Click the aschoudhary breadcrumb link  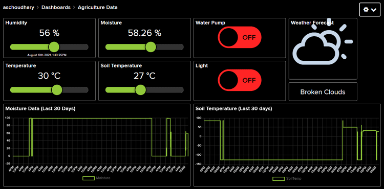point(19,7)
